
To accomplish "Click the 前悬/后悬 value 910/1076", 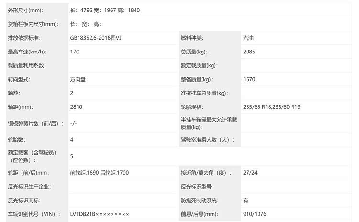I will [x=254, y=214].
